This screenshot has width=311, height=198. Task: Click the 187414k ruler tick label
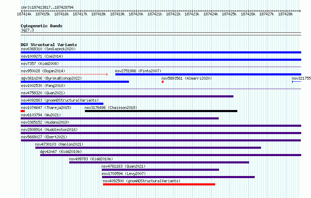coord(24,14)
